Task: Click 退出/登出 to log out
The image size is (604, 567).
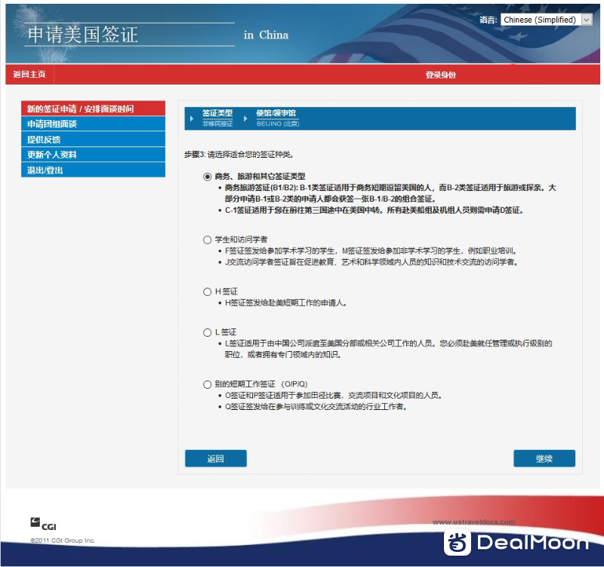Action: click(93, 171)
